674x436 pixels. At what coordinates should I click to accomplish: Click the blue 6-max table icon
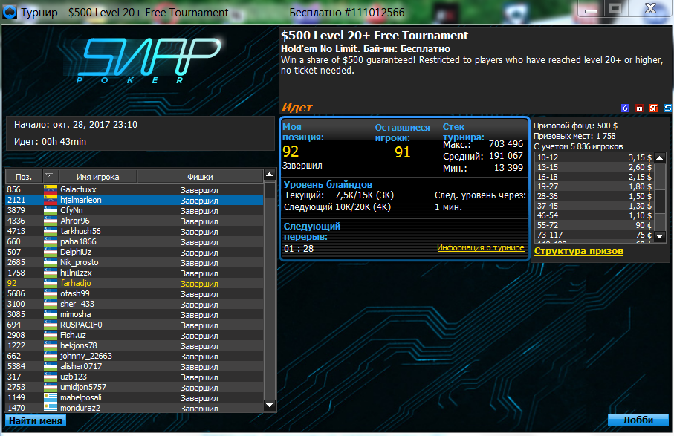pyautogui.click(x=626, y=108)
